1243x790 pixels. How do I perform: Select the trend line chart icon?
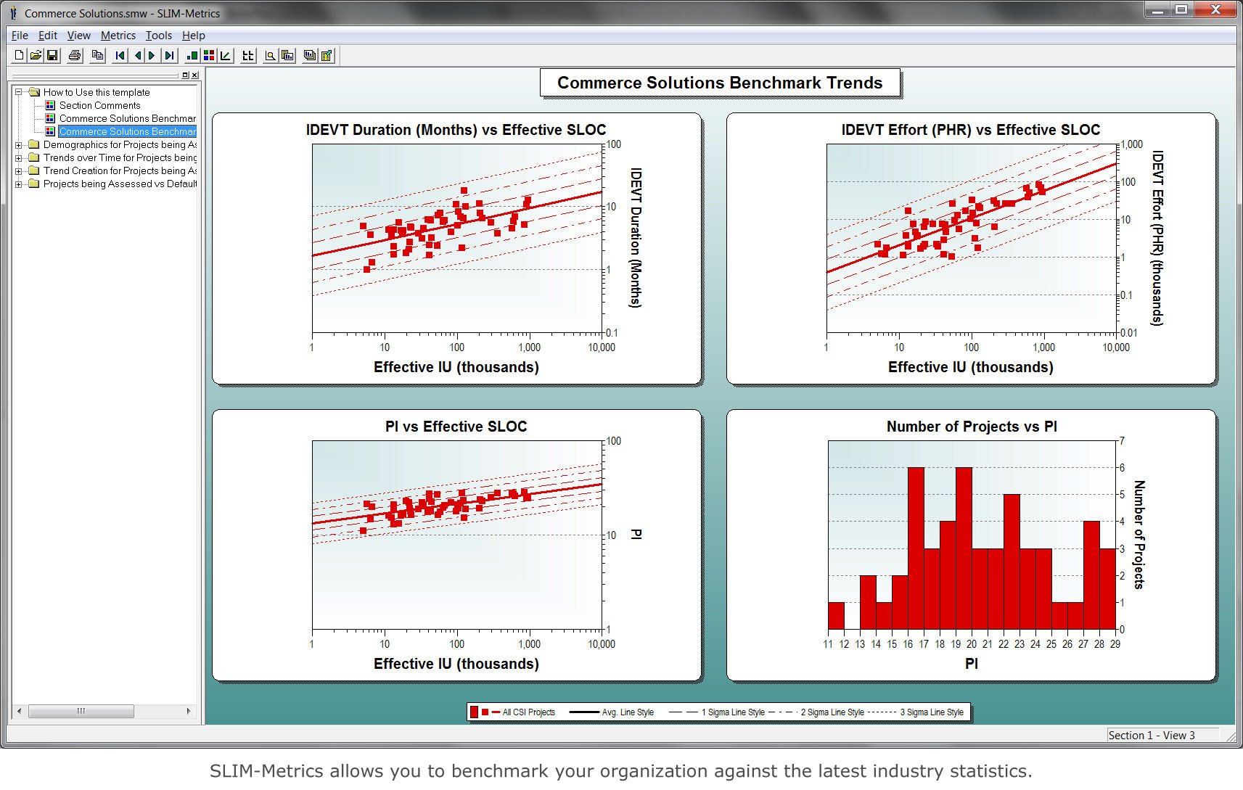point(226,55)
